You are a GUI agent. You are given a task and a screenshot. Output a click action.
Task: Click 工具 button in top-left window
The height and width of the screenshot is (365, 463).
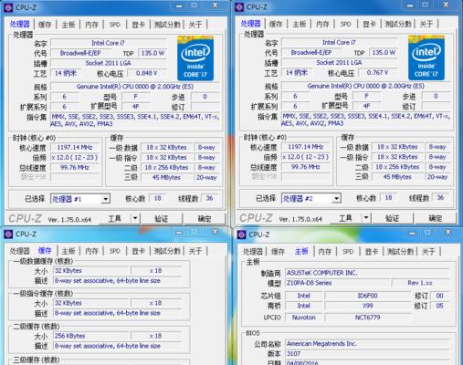[x=115, y=218]
